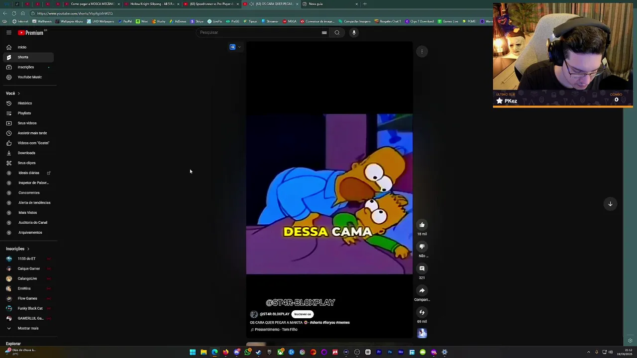Switch to Como pegar a MOSCA MECÂNICA tab
Screen dimensions: 637x358
click(x=92, y=4)
